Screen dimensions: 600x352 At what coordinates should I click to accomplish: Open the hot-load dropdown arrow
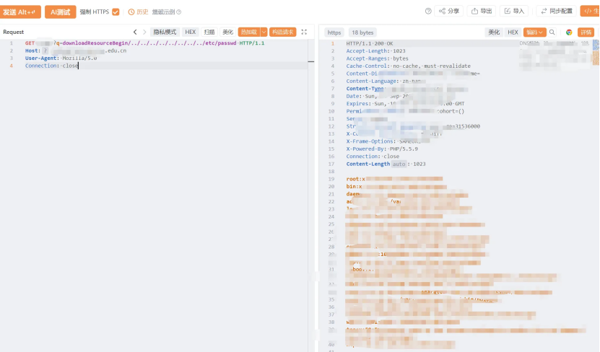pyautogui.click(x=264, y=32)
